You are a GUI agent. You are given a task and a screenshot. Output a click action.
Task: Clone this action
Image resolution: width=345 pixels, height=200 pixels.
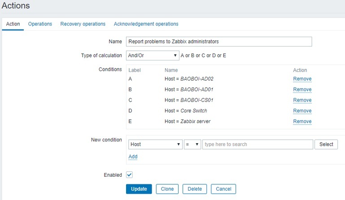[167, 189]
